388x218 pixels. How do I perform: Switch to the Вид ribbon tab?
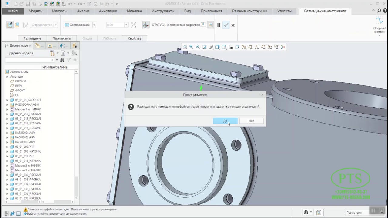188,11
